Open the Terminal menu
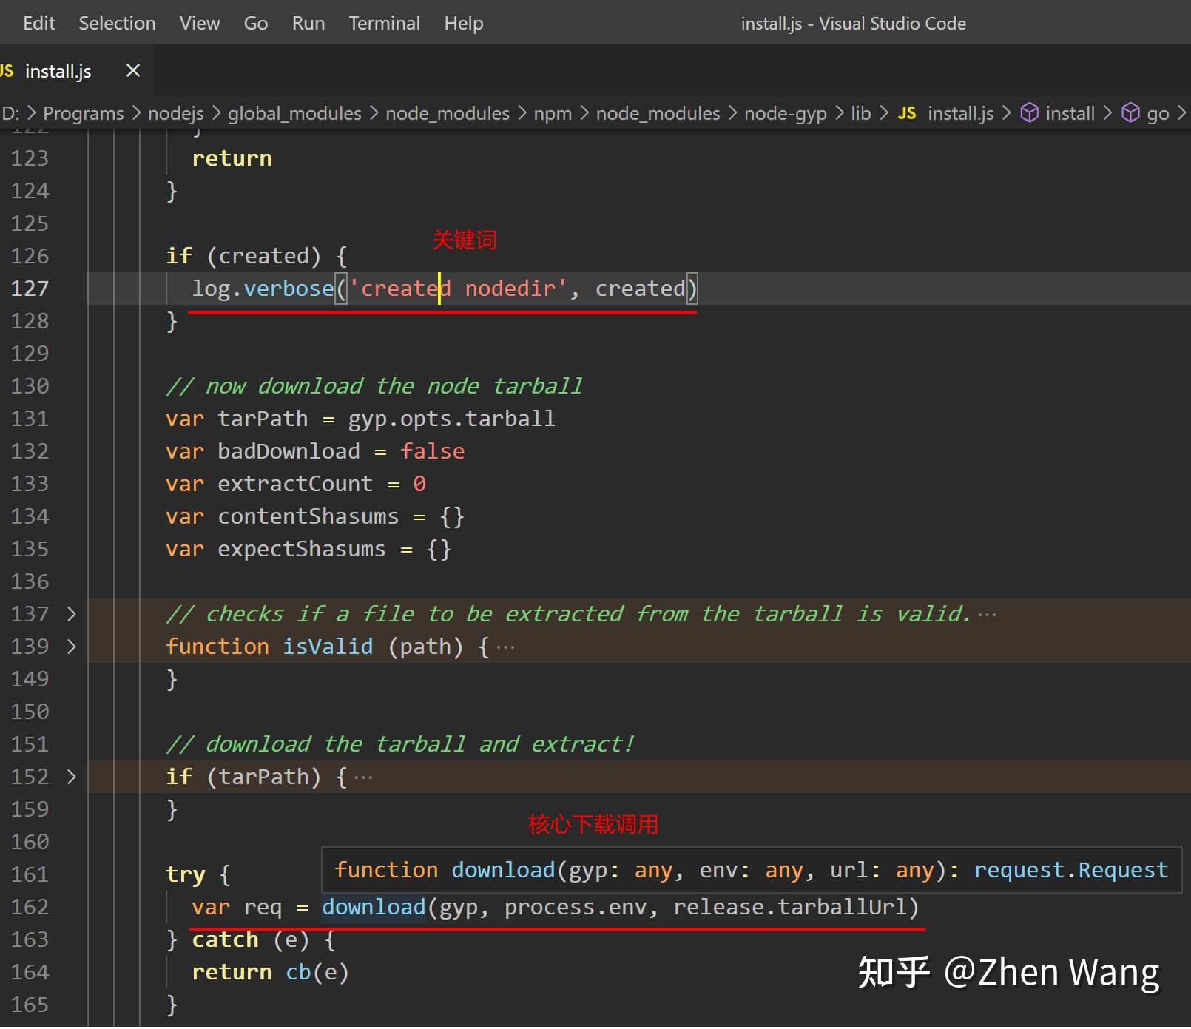 tap(384, 24)
